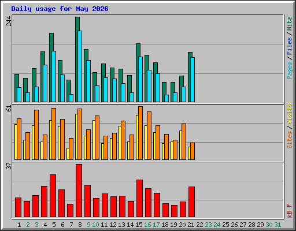Click the yellow "Visits" legend label
Image resolution: width=296 pixels, height=231 pixels.
(x=290, y=114)
